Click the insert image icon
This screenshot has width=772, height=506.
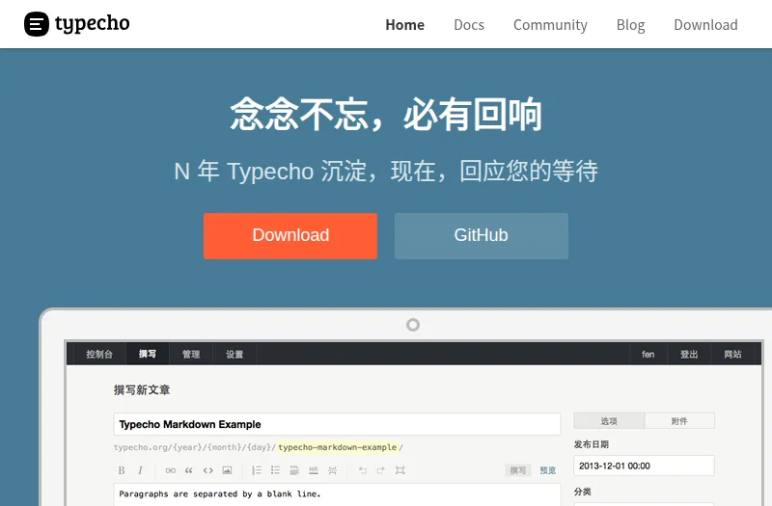tap(227, 470)
